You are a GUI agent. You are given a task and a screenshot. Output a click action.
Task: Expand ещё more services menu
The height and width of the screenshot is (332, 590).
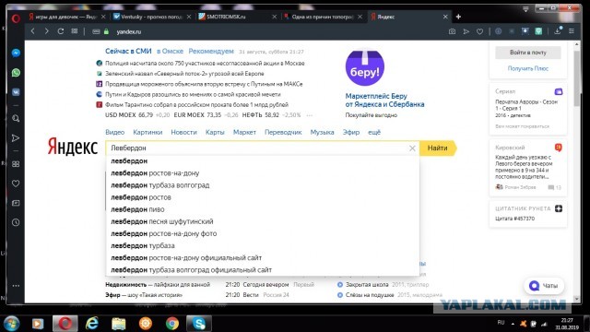[x=374, y=132]
